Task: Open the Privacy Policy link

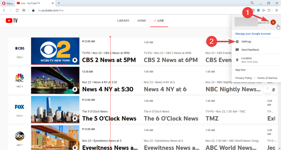Action: click(x=244, y=78)
